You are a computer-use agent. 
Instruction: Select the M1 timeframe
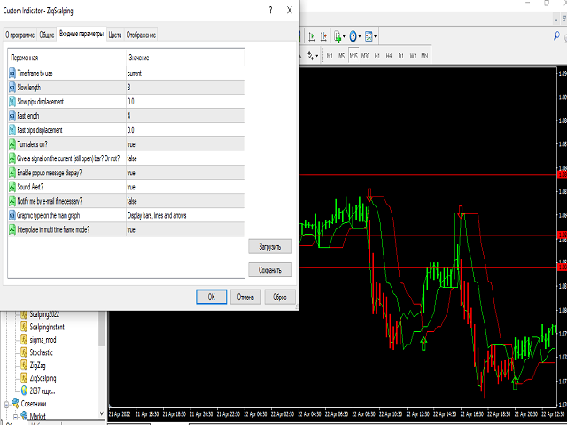(330, 56)
